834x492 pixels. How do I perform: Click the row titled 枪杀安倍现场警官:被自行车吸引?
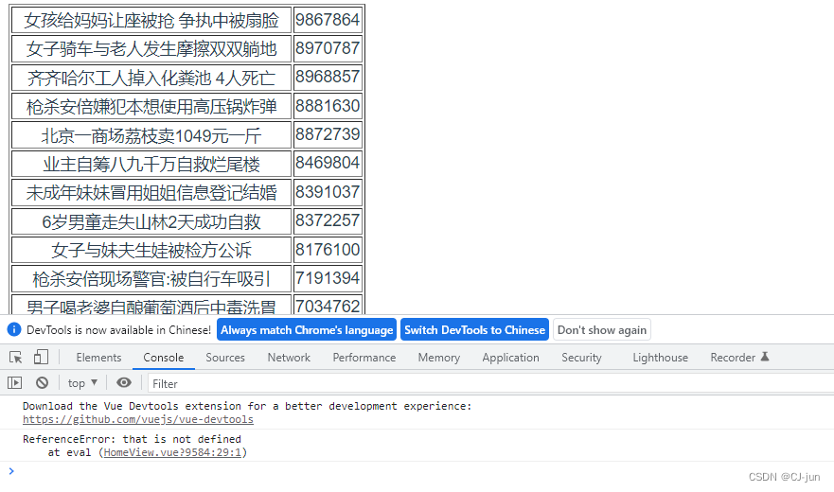pyautogui.click(x=151, y=278)
